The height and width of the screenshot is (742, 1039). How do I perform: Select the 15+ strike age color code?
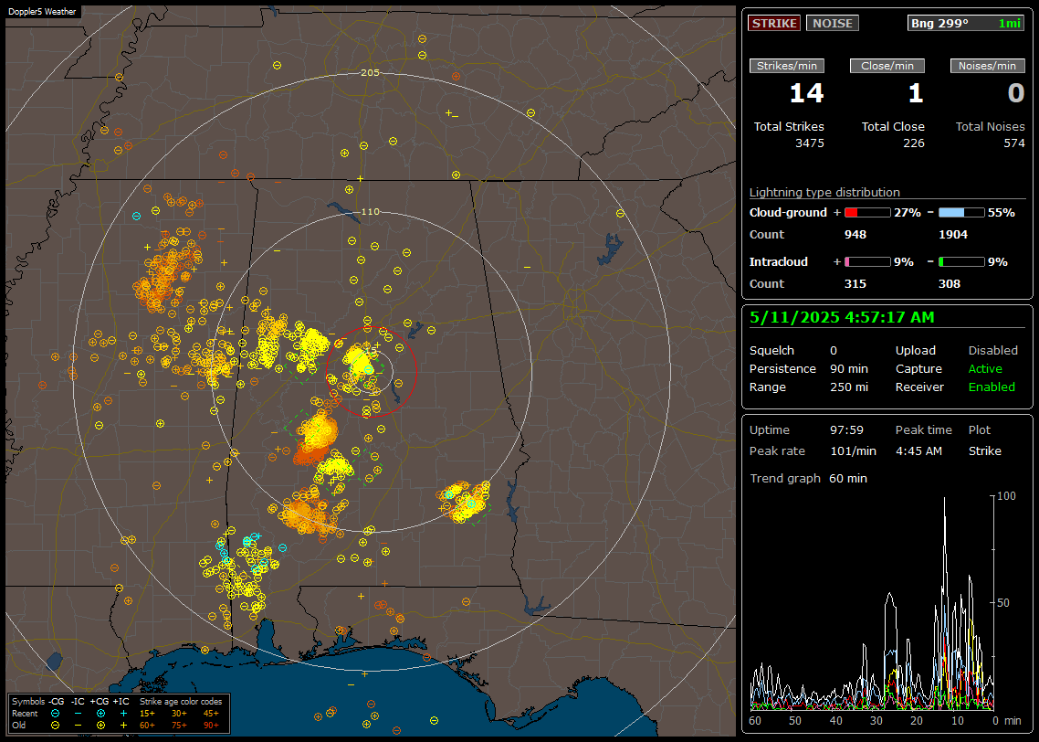click(147, 714)
